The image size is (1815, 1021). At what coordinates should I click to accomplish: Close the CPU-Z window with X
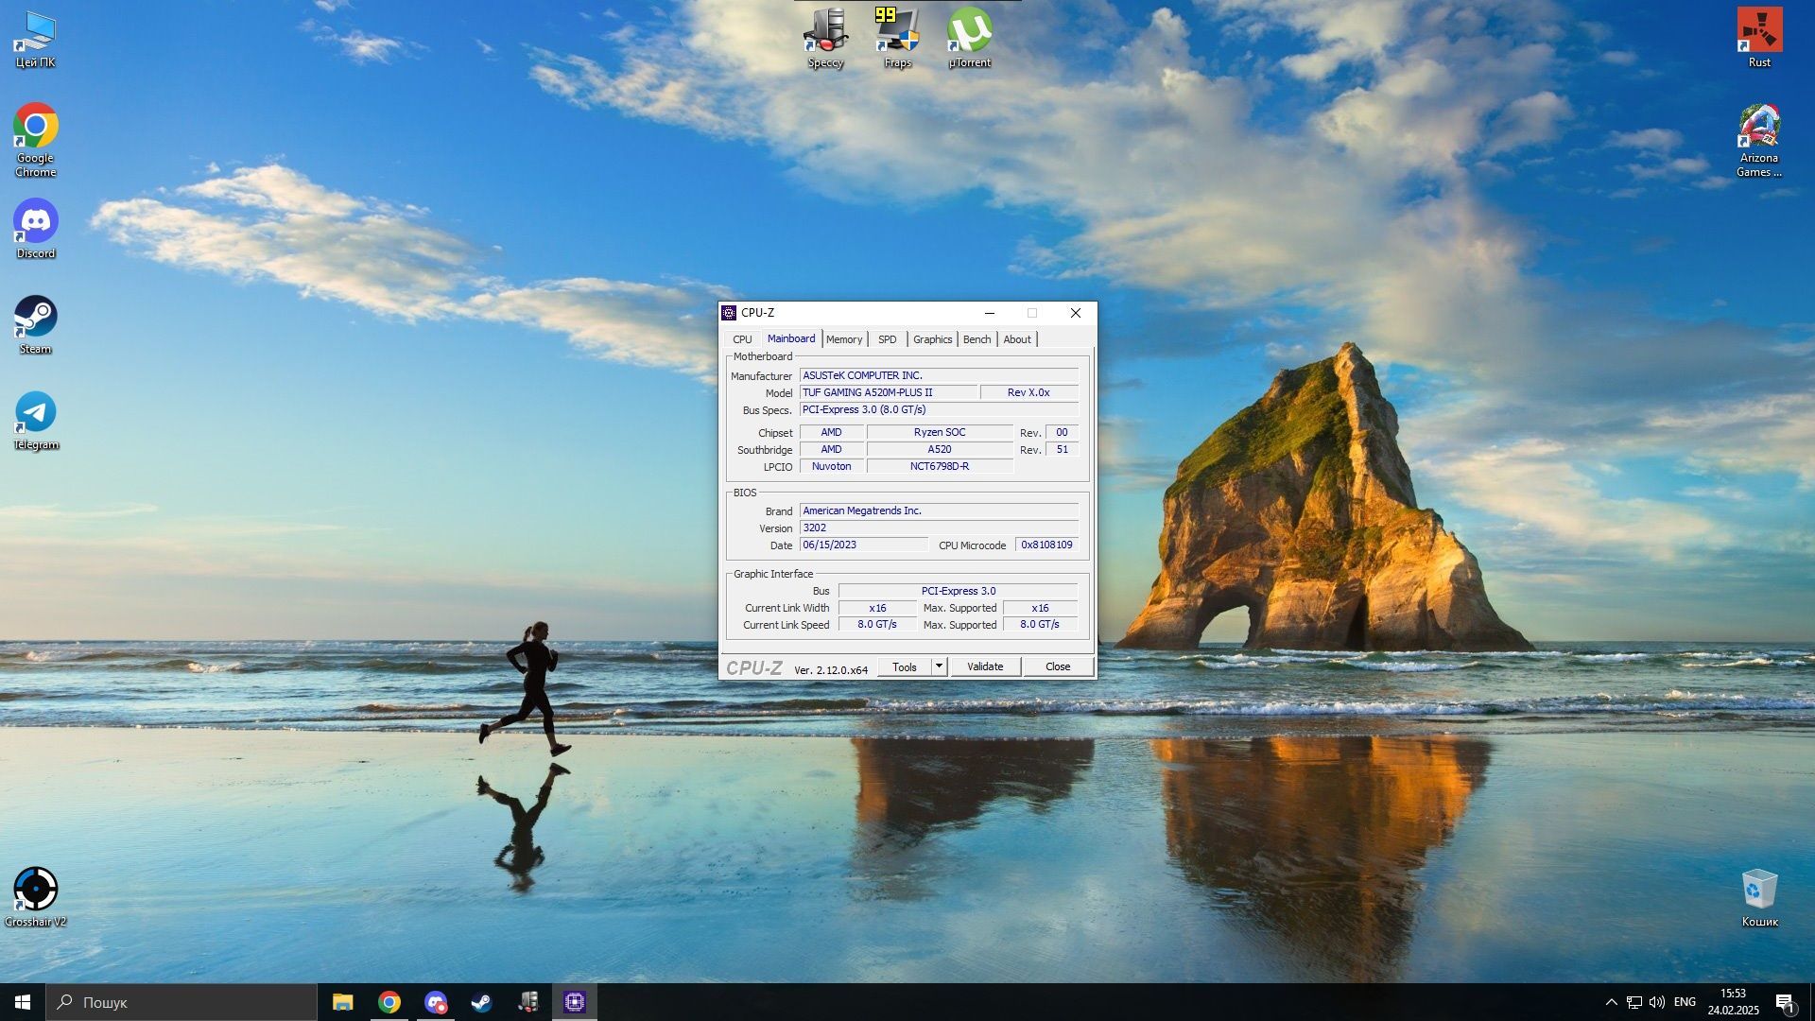click(x=1076, y=313)
